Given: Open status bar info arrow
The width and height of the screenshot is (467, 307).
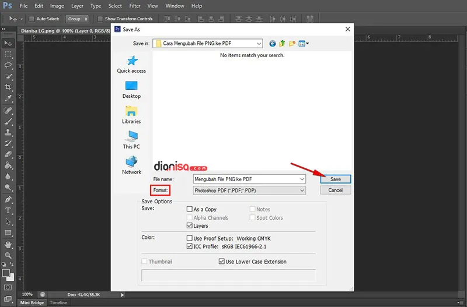Looking at the screenshot, I should point(122,295).
